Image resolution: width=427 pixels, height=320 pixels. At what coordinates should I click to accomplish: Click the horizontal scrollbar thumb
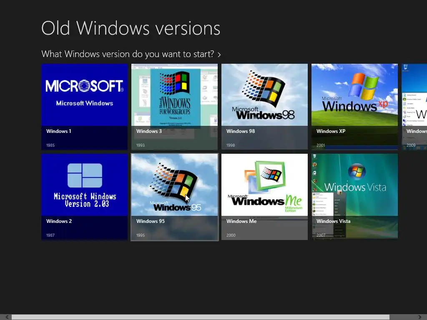coord(201,317)
